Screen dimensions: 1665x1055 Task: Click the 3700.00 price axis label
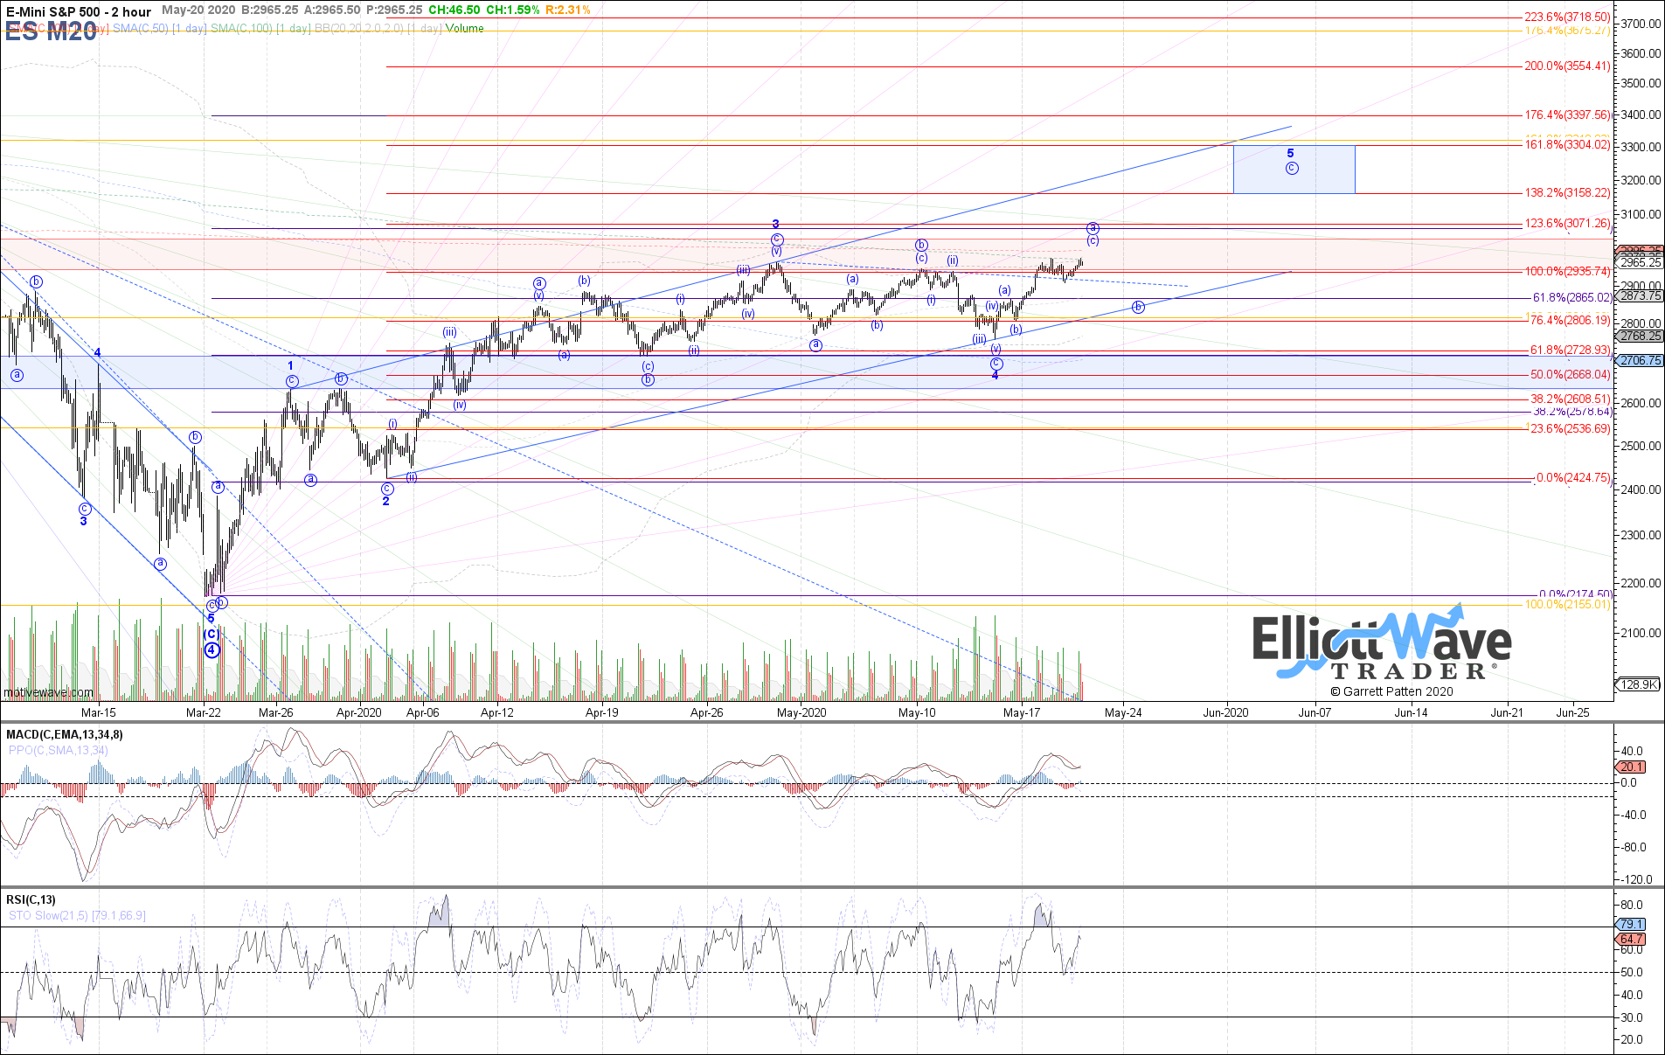click(1641, 24)
